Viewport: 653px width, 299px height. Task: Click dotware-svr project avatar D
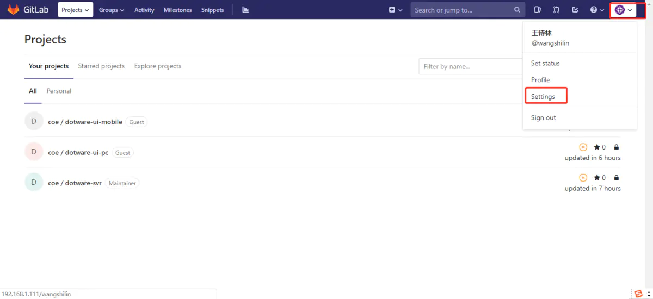click(34, 183)
